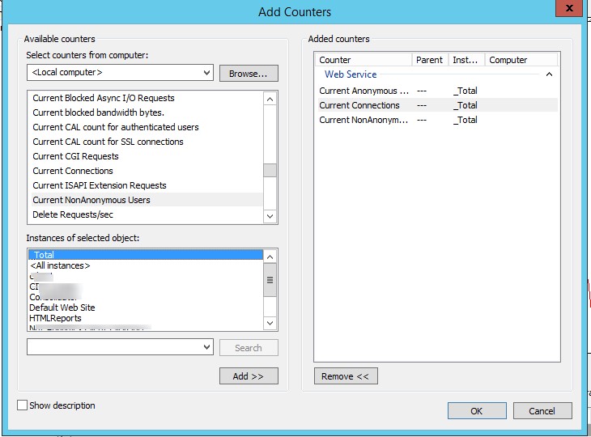Click the Cancel button

pos(542,410)
